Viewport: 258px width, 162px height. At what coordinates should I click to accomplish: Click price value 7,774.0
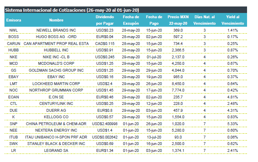click(178, 90)
